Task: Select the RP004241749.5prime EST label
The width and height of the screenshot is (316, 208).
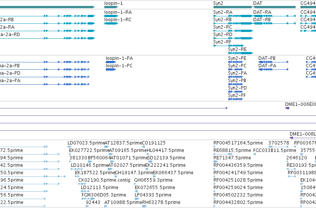Action: pyautogui.click(x=238, y=173)
